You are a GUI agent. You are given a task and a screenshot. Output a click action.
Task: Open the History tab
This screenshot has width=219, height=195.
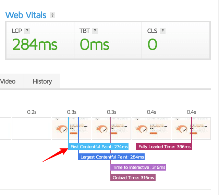pyautogui.click(x=42, y=82)
